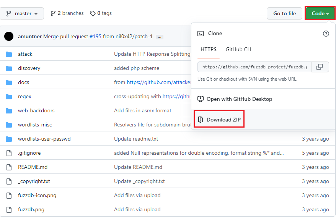Click the attack folder icon
This screenshot has width=336, height=217.
[x=9, y=54]
